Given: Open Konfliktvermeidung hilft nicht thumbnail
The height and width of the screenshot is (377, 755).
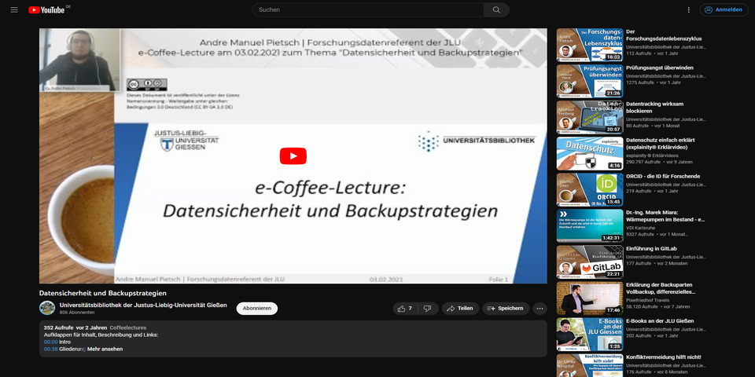Looking at the screenshot, I should tap(590, 365).
